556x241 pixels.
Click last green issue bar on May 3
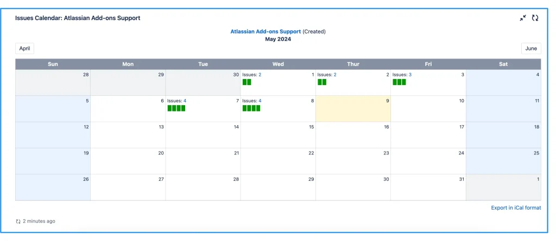click(x=403, y=82)
